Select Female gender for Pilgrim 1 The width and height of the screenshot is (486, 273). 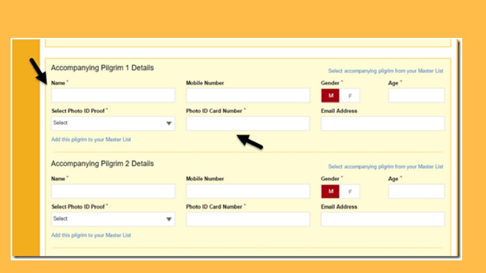click(x=350, y=96)
